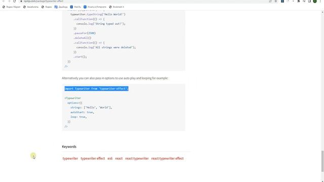
Task: Click the highlighted import Typewriter code line
Action: click(97, 89)
